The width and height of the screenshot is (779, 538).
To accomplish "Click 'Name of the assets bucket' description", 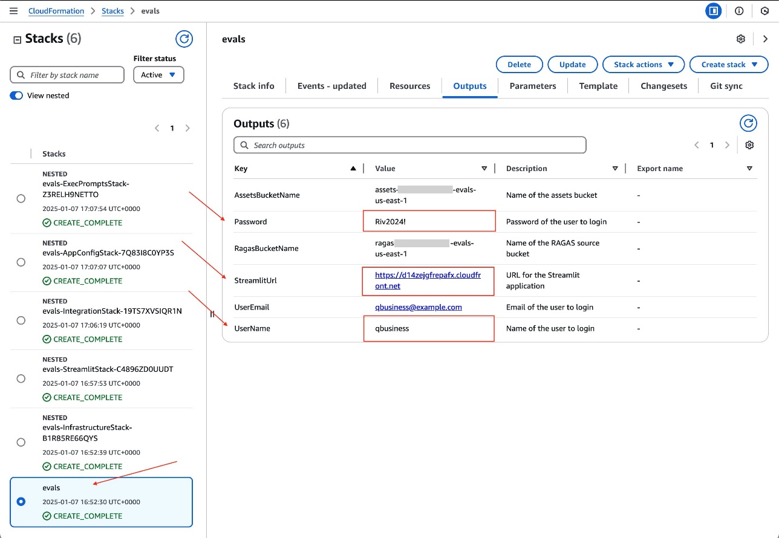I will point(552,195).
